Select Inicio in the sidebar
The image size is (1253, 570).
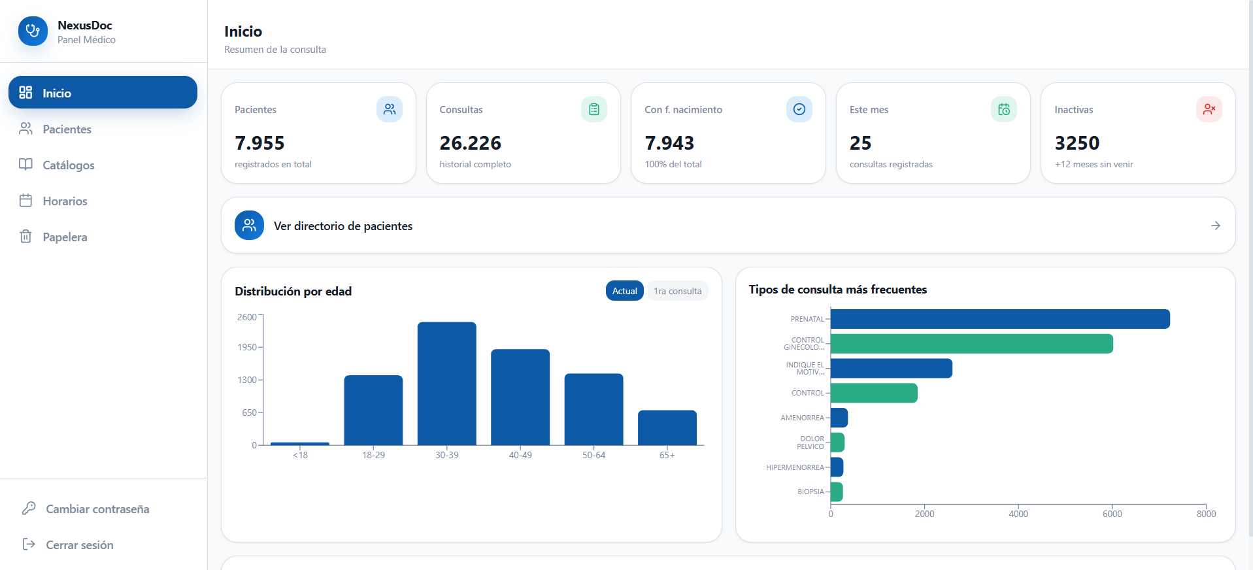point(103,92)
